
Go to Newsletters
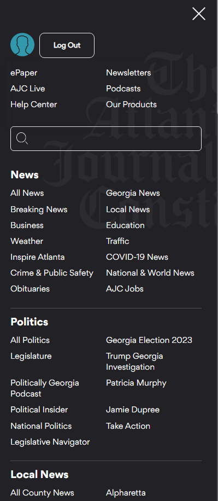click(128, 73)
